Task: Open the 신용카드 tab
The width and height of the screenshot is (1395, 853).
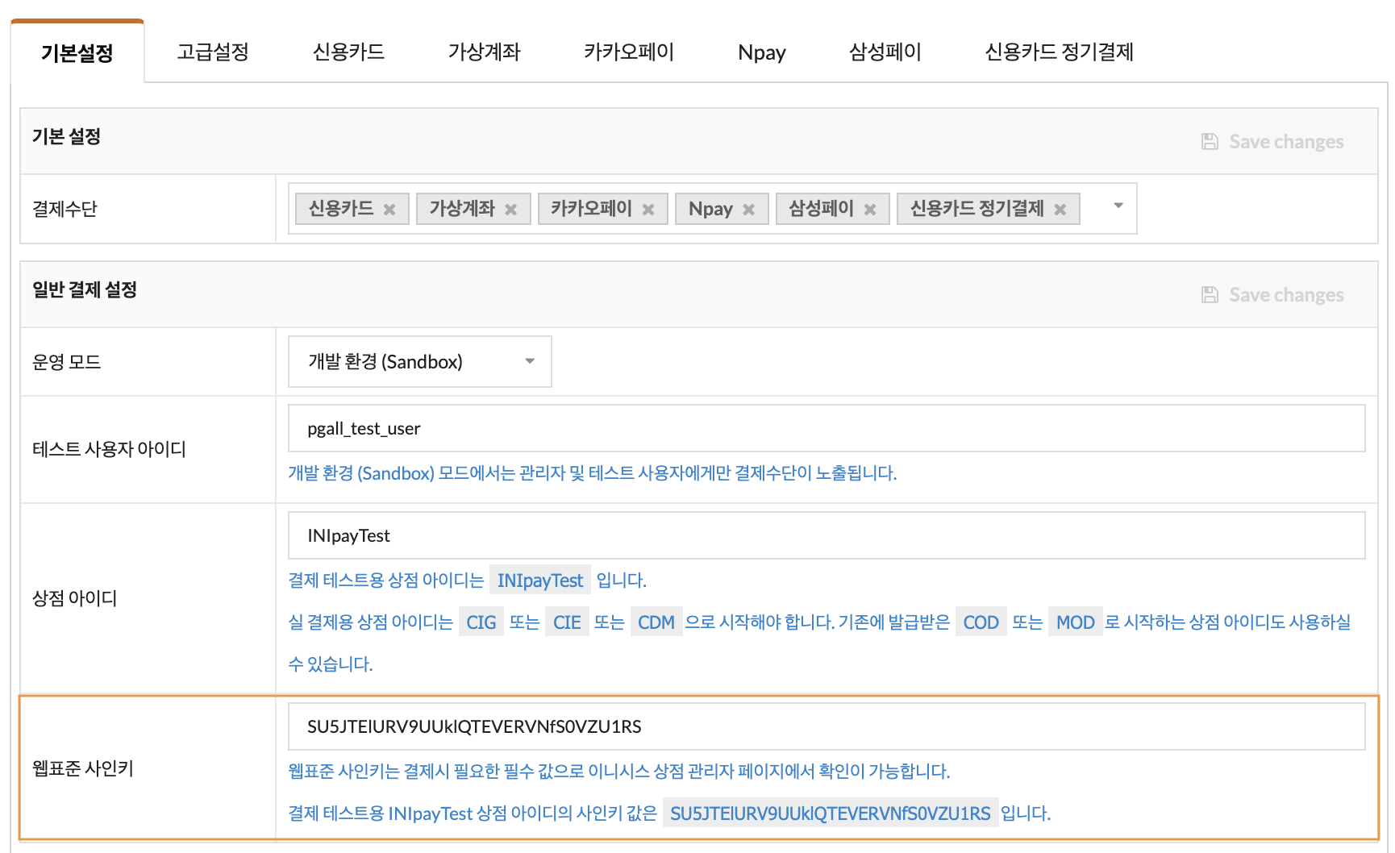Action: [348, 52]
